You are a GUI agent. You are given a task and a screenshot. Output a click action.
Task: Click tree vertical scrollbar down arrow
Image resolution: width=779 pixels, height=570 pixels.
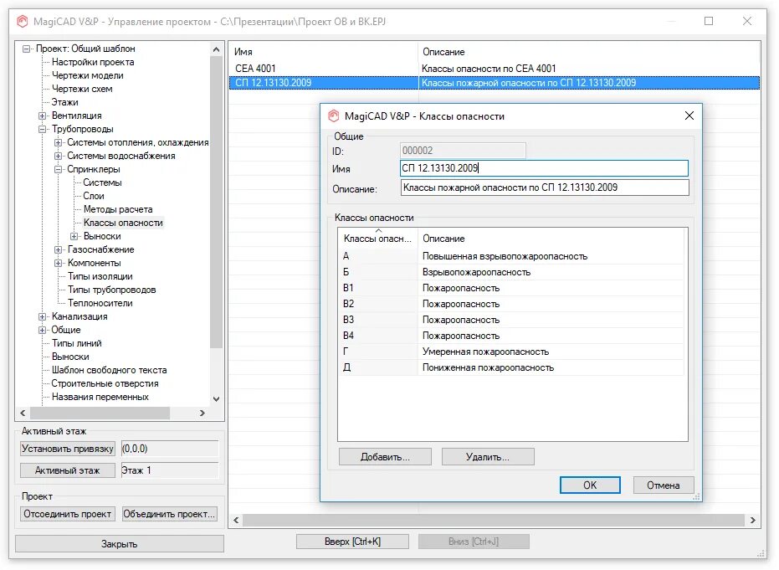(x=216, y=399)
